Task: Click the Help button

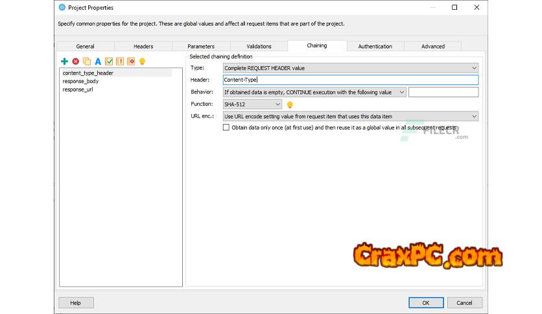Action: tap(76, 302)
